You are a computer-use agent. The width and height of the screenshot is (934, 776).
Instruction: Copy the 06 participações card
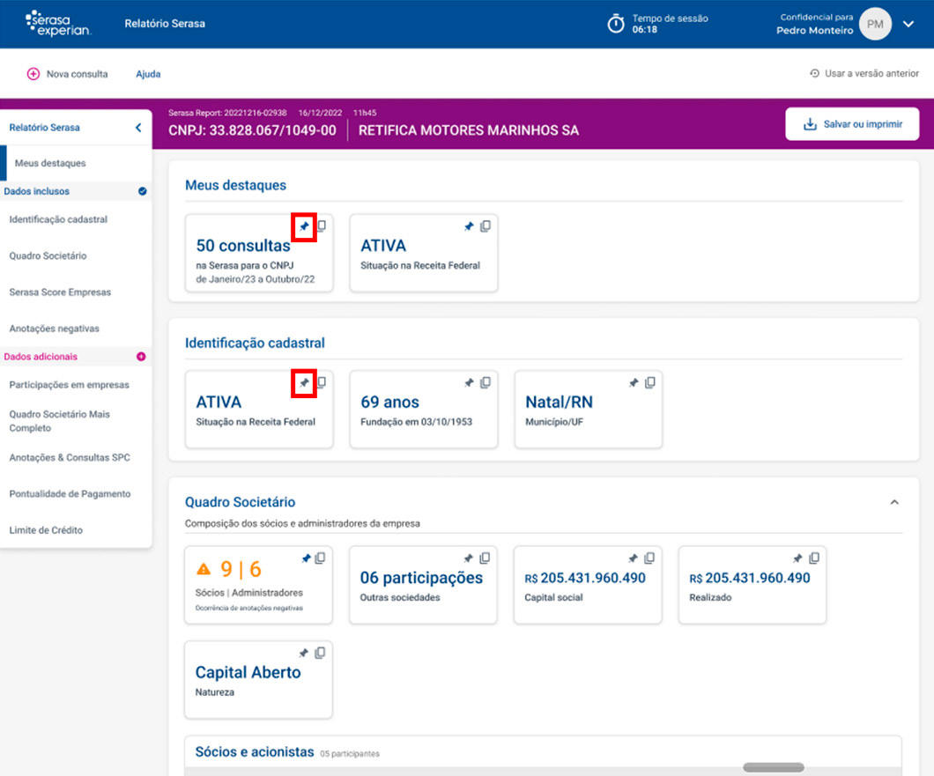(x=485, y=558)
